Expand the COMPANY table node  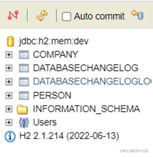coord(9,55)
